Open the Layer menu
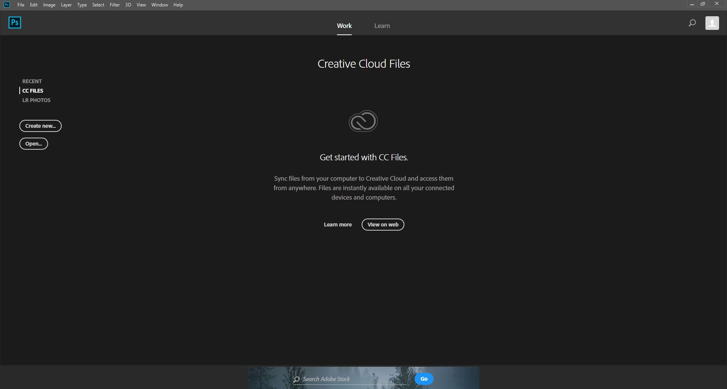This screenshot has width=727, height=389. pyautogui.click(x=66, y=5)
